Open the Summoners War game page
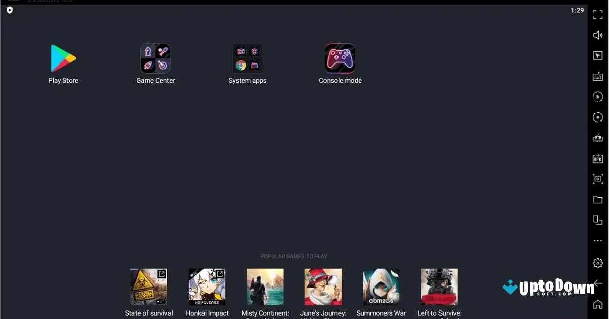The height and width of the screenshot is (319, 609). pyautogui.click(x=381, y=286)
